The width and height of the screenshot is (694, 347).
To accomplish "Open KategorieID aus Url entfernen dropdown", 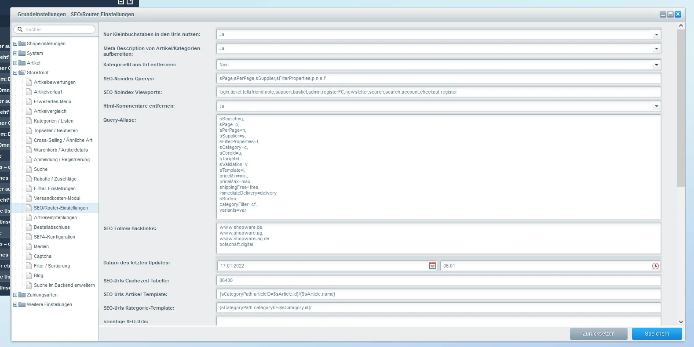I will point(656,65).
